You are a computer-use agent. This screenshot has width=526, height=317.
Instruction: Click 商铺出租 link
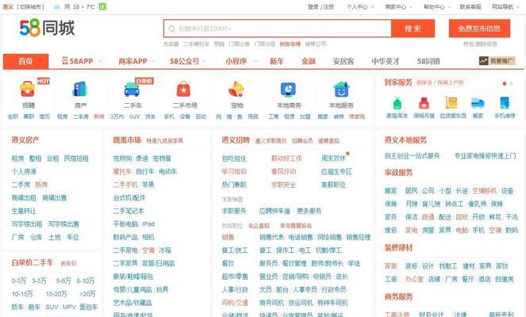pyautogui.click(x=24, y=197)
